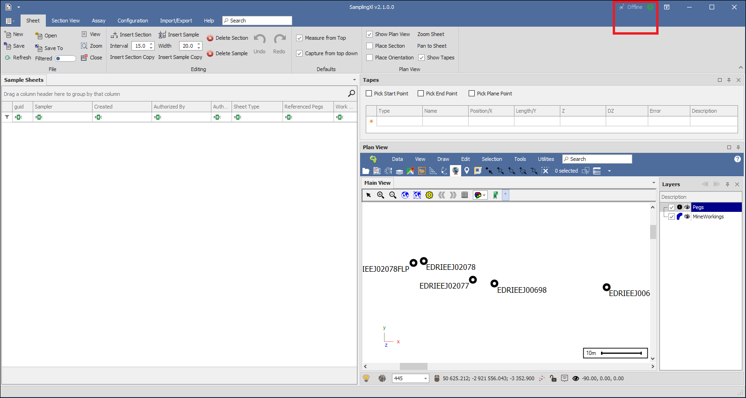746x398 pixels.
Task: Open the color palette dropdown arrow
Action: tap(484, 195)
